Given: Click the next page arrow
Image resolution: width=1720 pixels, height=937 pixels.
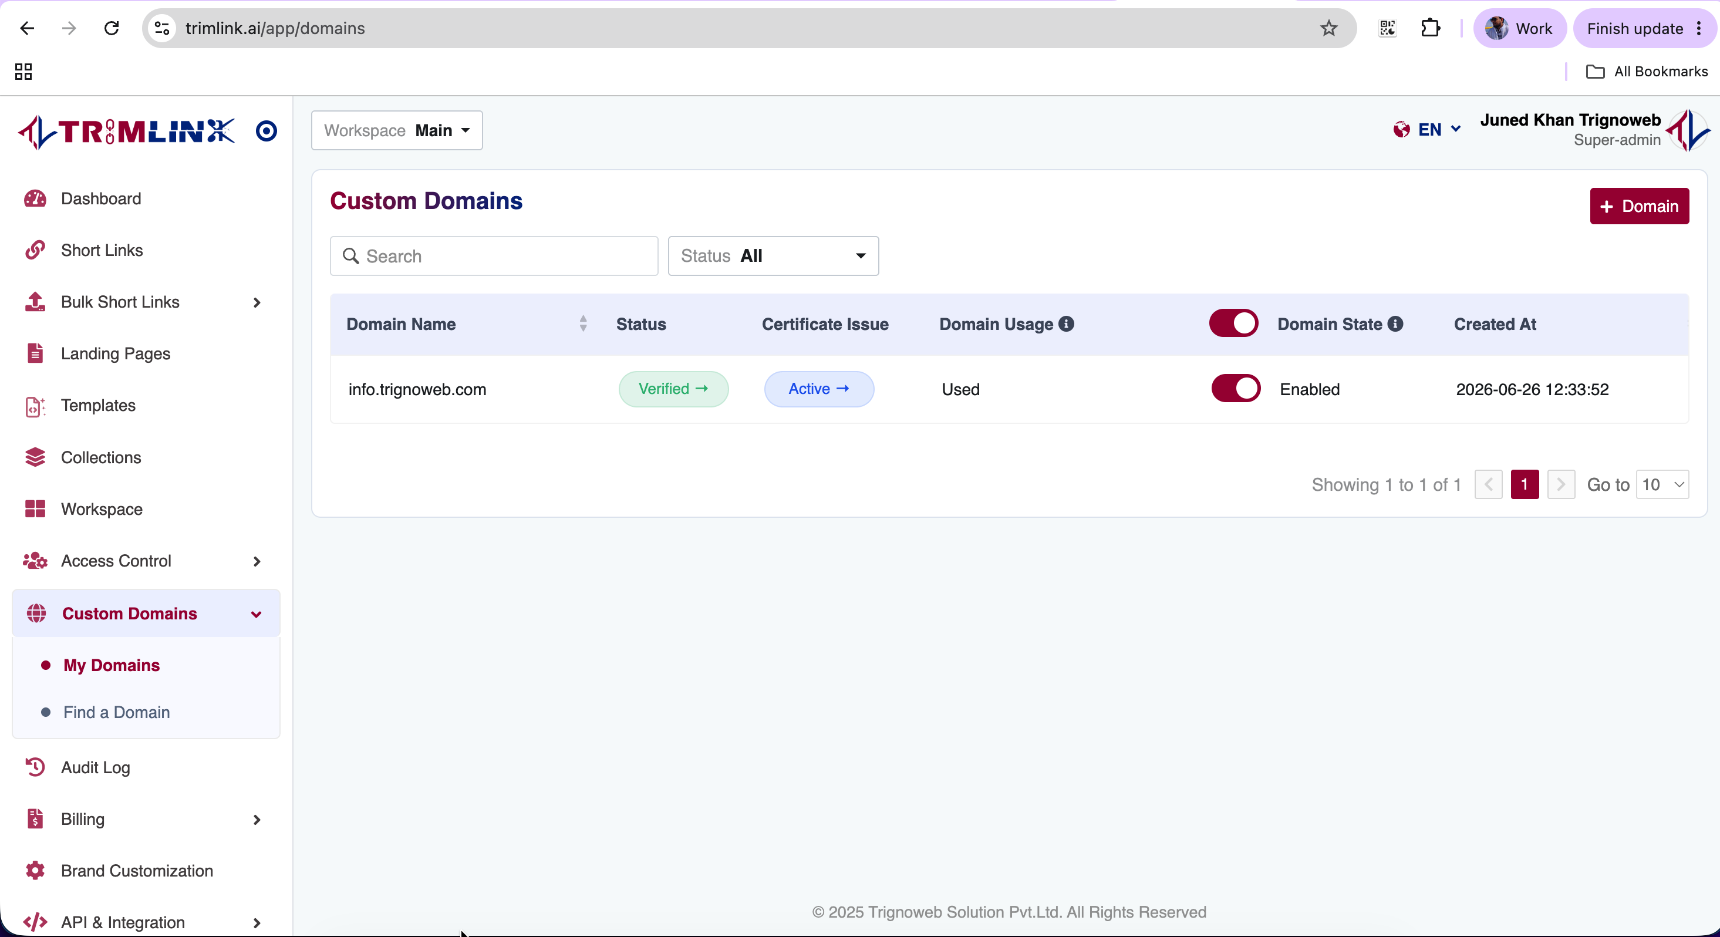Looking at the screenshot, I should 1560,484.
